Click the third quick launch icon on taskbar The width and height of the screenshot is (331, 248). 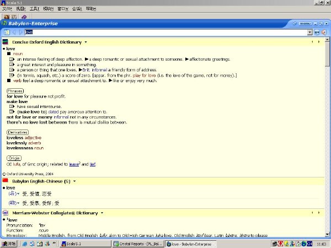[x=40, y=244]
